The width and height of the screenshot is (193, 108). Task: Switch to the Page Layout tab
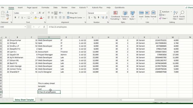pyautogui.click(x=32, y=7)
